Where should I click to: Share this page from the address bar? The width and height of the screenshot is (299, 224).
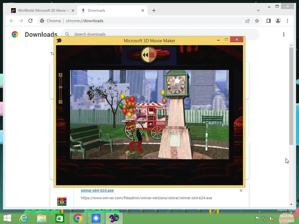[x=248, y=21]
